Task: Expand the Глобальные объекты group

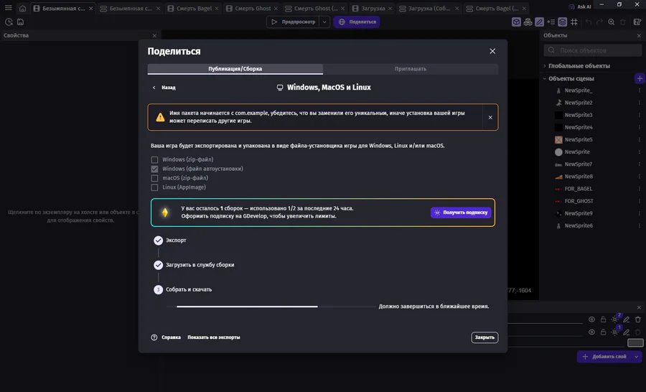Action: [x=545, y=66]
